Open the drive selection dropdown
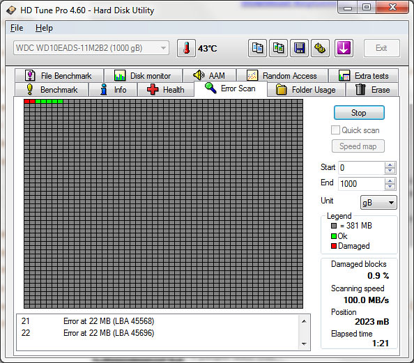414x363 pixels. click(x=91, y=48)
